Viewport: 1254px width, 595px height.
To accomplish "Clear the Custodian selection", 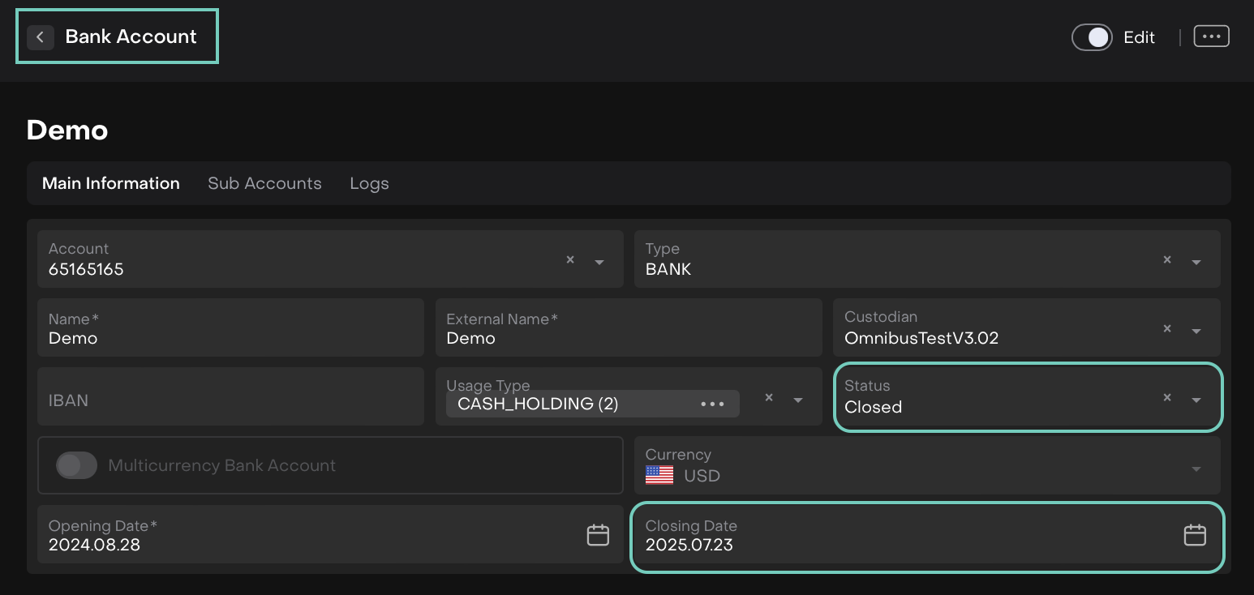I will pos(1167,329).
